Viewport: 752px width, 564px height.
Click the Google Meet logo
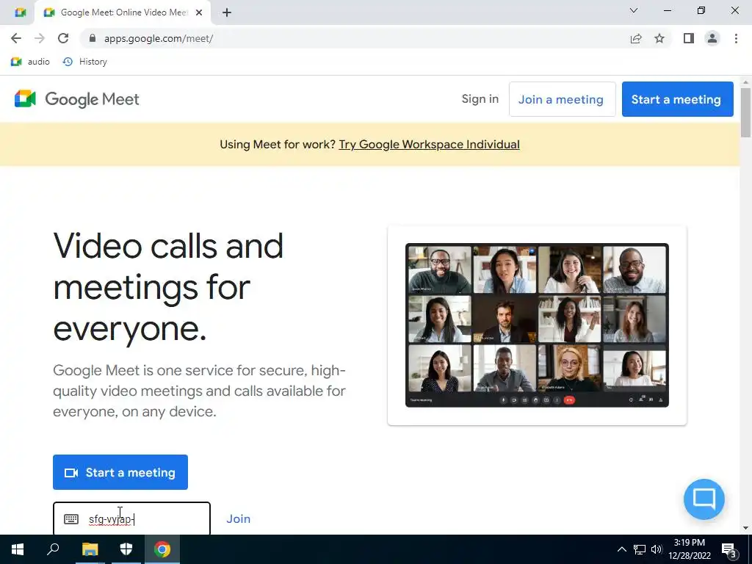coord(76,99)
